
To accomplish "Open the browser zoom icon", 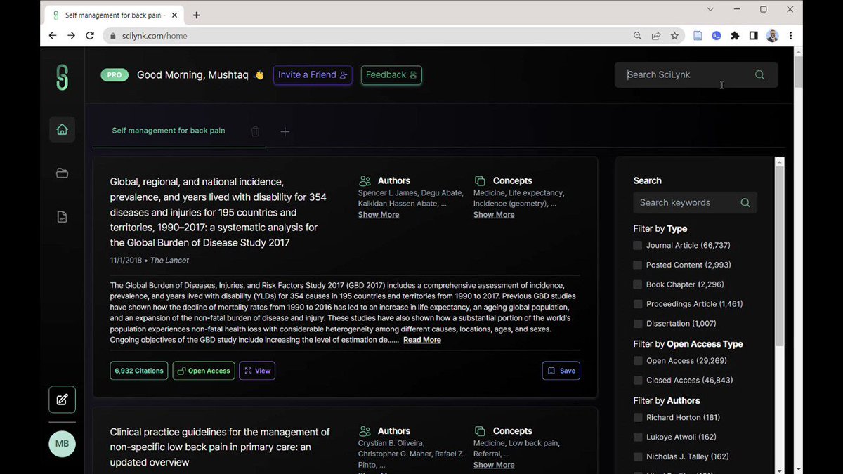I will pyautogui.click(x=637, y=36).
